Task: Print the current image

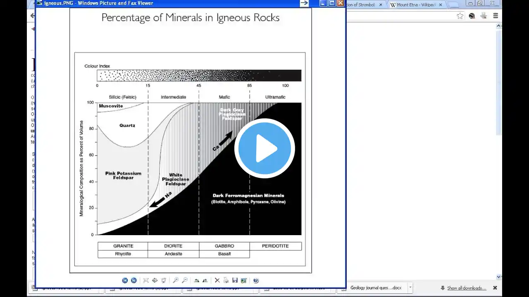Action: coord(226,280)
